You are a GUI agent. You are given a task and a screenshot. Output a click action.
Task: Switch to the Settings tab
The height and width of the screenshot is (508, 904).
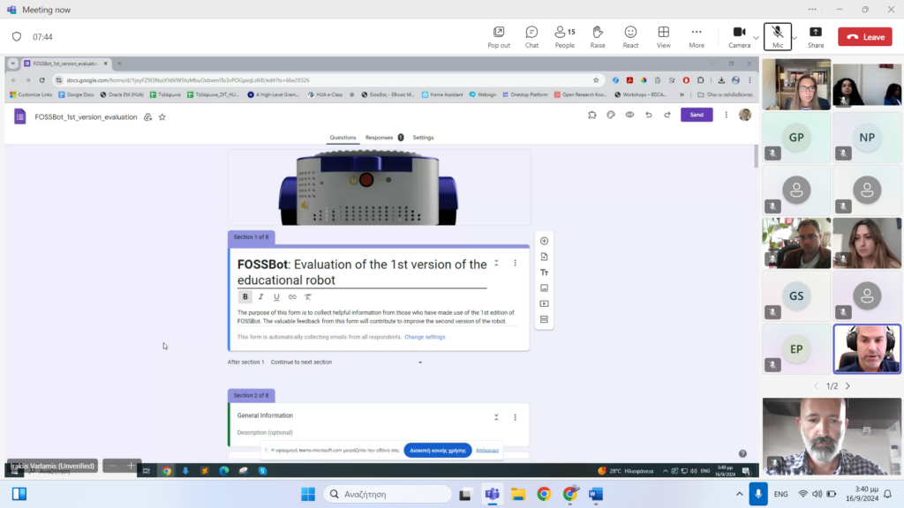point(423,138)
